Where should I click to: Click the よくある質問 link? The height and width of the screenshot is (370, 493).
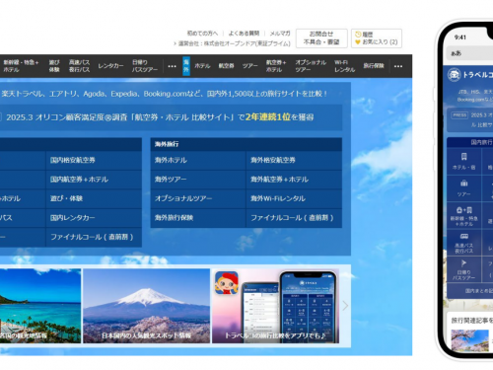(244, 34)
